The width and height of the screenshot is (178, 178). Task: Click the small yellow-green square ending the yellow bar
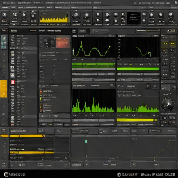[x=156, y=120]
